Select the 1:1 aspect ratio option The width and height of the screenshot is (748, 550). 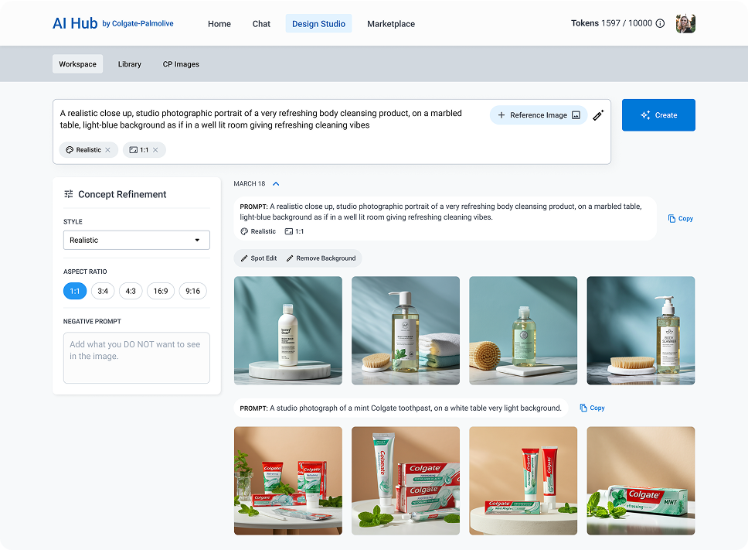pos(75,292)
